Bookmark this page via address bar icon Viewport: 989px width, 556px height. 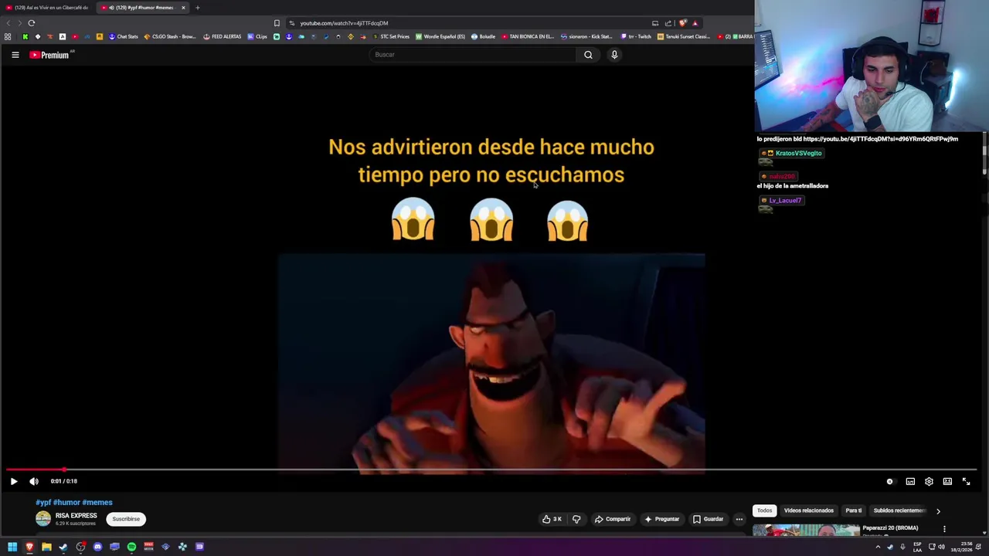277,23
